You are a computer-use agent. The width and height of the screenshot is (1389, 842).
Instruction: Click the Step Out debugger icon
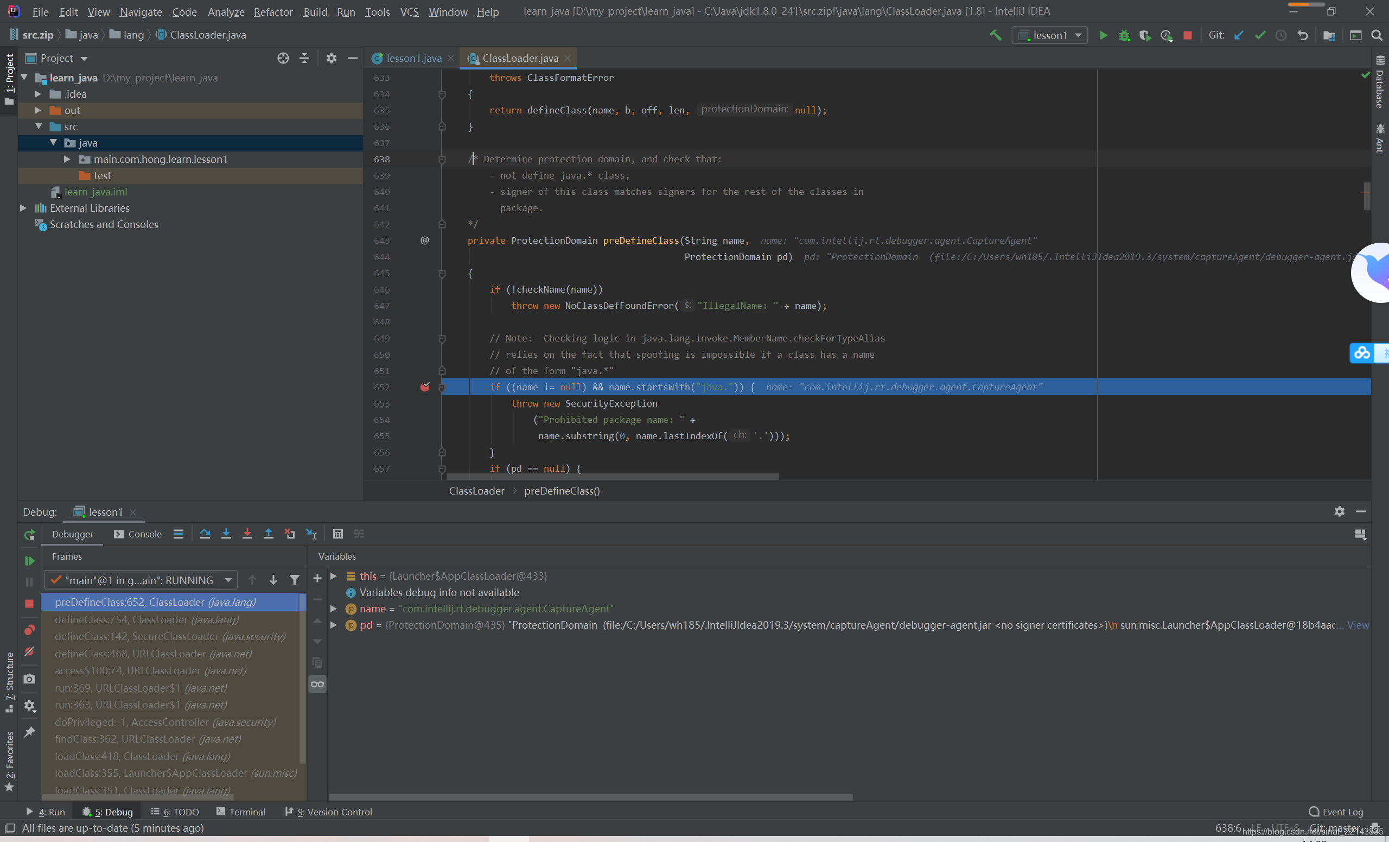(x=269, y=534)
